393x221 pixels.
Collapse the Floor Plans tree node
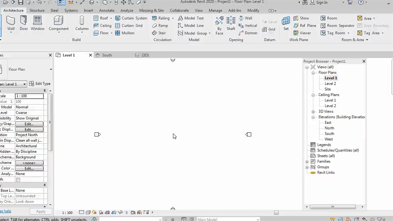coord(313,73)
